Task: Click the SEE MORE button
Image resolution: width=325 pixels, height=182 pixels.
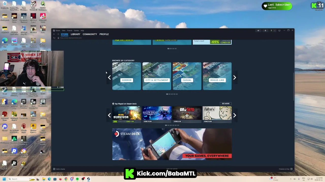Action: click(x=225, y=104)
